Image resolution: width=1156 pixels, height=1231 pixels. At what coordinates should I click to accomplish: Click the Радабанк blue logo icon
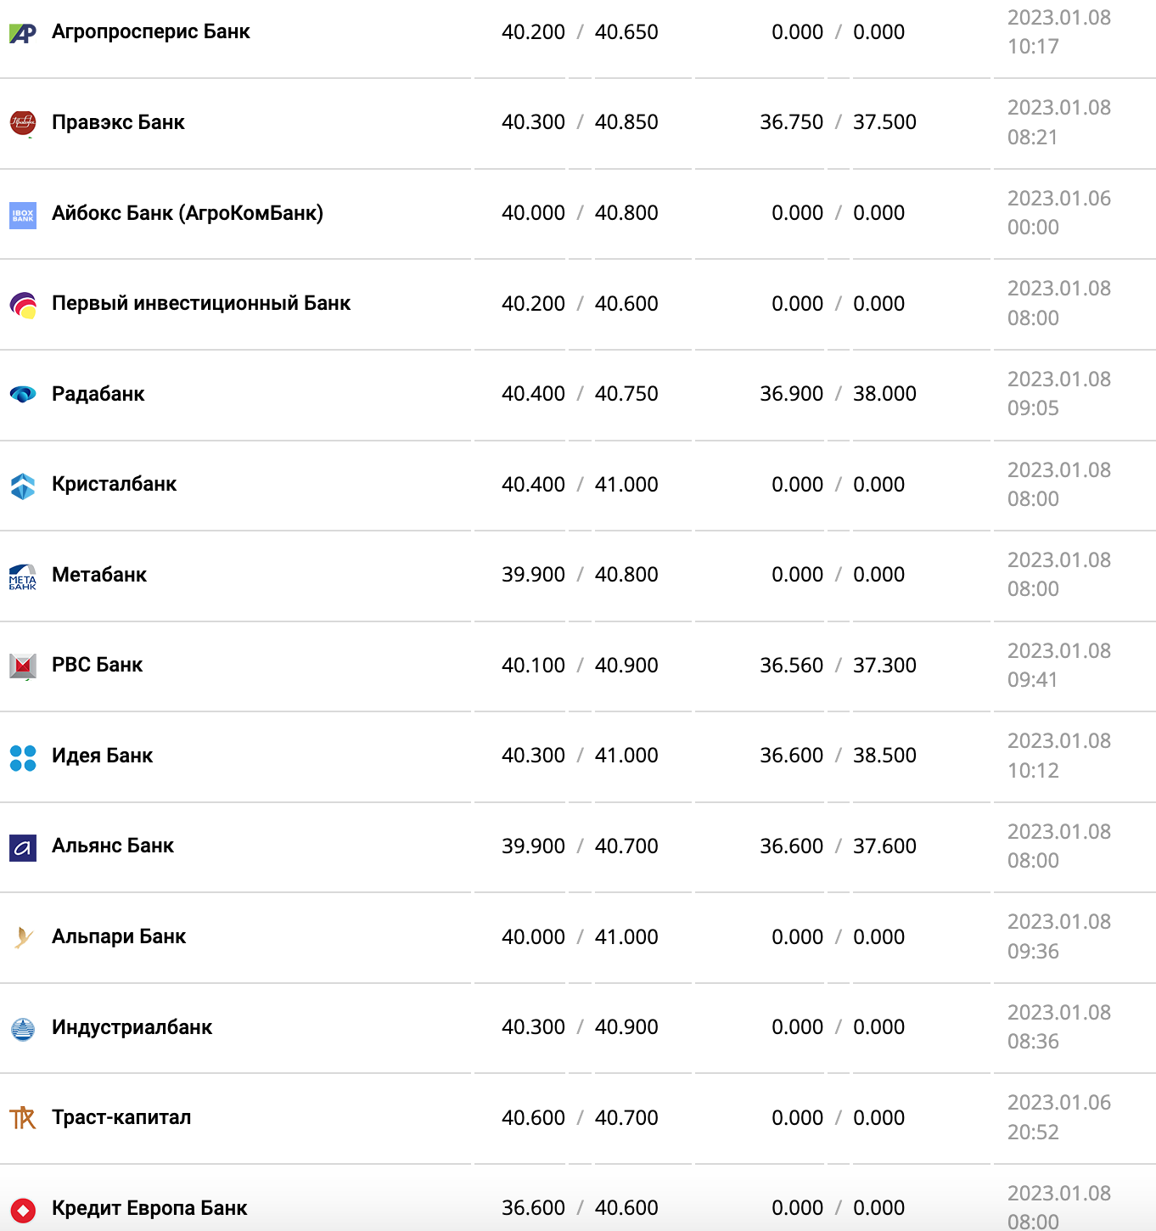[x=23, y=395]
